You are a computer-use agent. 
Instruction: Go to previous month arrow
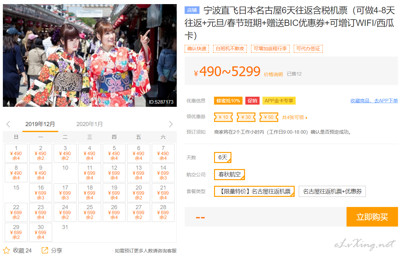8,124
